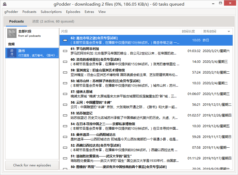The image size is (238, 175).
Task: Click the Check for new episodes button
Action: tap(32, 165)
